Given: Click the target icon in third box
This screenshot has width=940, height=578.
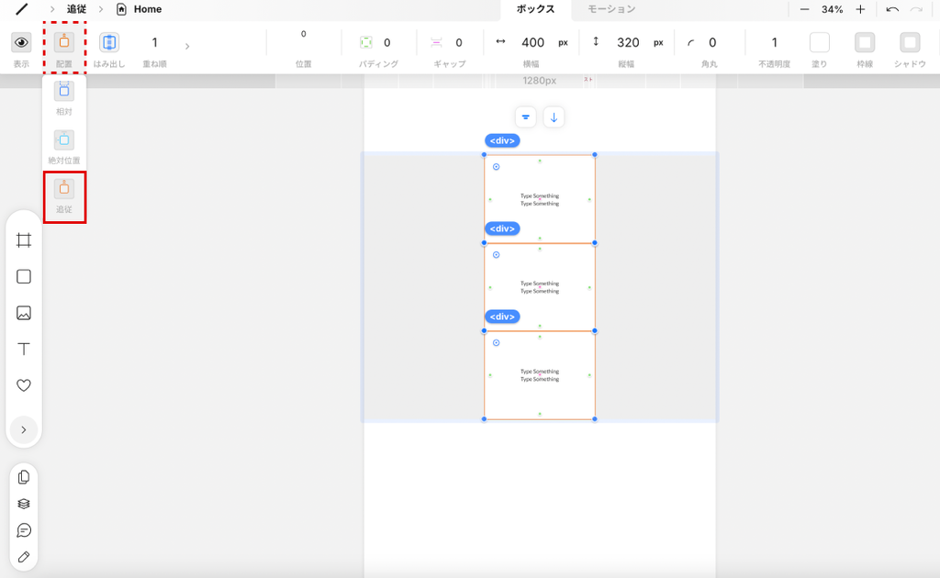Looking at the screenshot, I should pyautogui.click(x=497, y=342).
